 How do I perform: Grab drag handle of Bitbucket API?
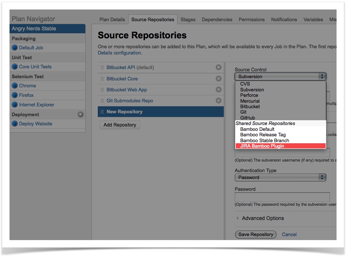pos(102,68)
